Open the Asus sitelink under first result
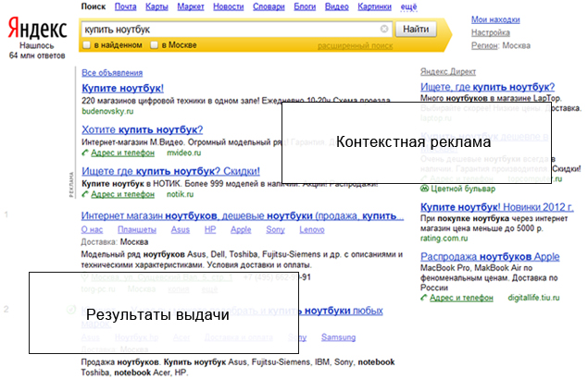The width and height of the screenshot is (588, 379). point(181,229)
